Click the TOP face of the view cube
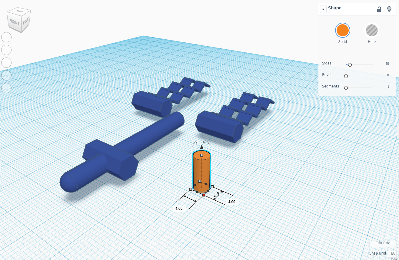The image size is (399, 260). click(x=19, y=11)
